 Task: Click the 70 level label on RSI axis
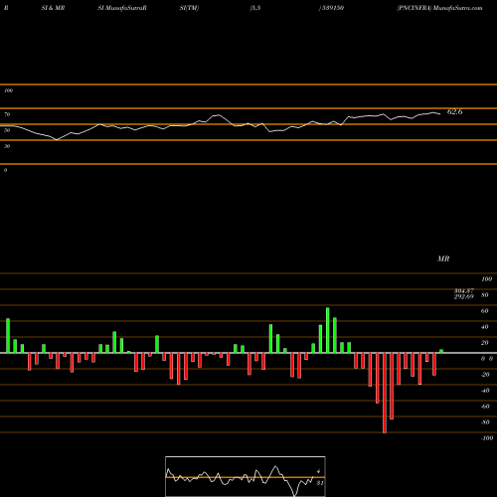[x=7, y=114]
